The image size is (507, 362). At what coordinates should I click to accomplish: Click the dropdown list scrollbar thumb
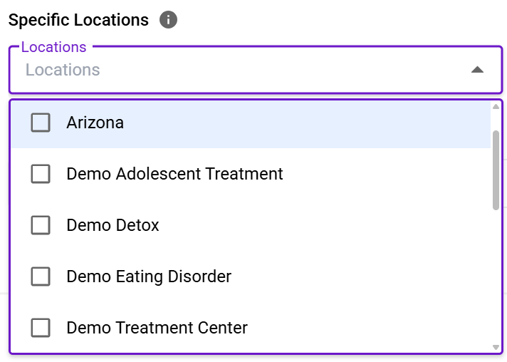coord(496,170)
